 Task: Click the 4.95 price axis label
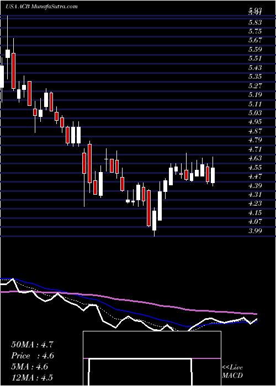point(255,122)
